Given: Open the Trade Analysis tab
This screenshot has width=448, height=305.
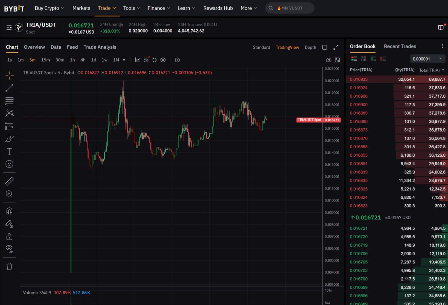Looking at the screenshot, I should (x=100, y=47).
